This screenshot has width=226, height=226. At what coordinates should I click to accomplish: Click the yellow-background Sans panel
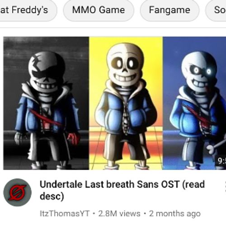click(126, 103)
